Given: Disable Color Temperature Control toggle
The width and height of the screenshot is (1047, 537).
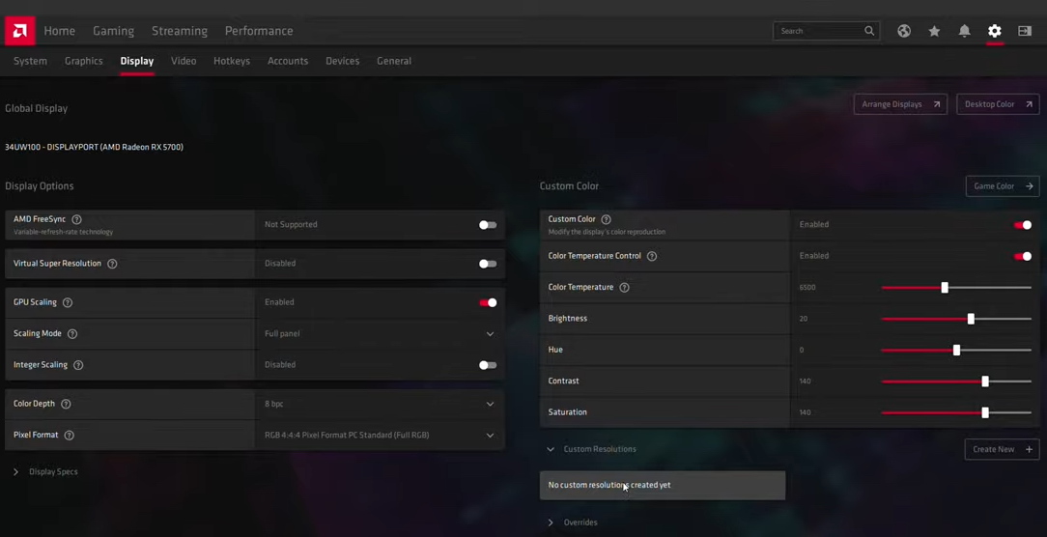Looking at the screenshot, I should pos(1023,257).
